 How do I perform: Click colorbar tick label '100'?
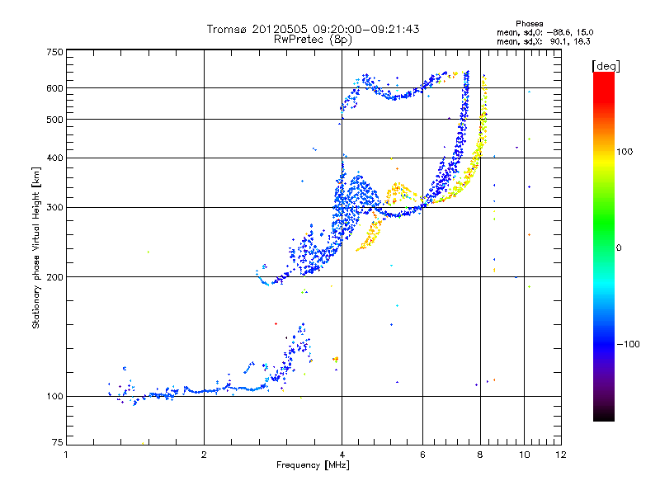pos(625,152)
